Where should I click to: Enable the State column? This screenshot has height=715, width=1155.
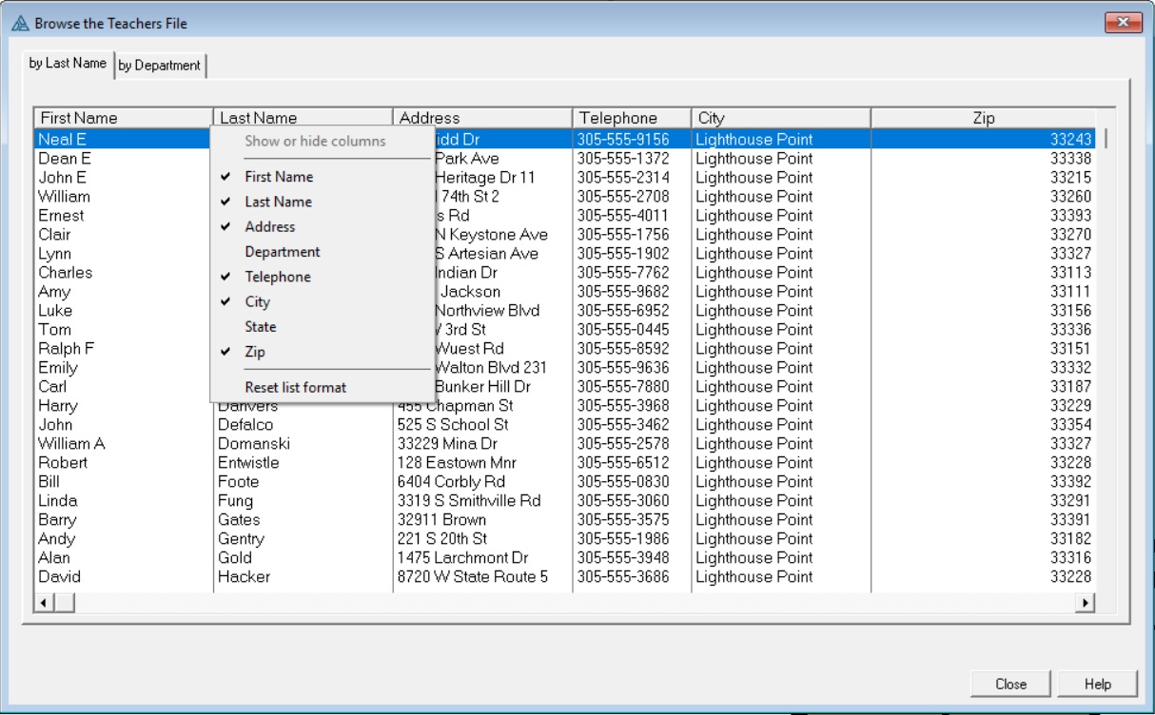pos(260,327)
